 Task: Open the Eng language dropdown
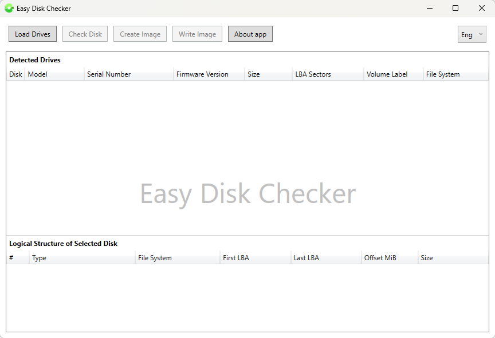coord(471,34)
